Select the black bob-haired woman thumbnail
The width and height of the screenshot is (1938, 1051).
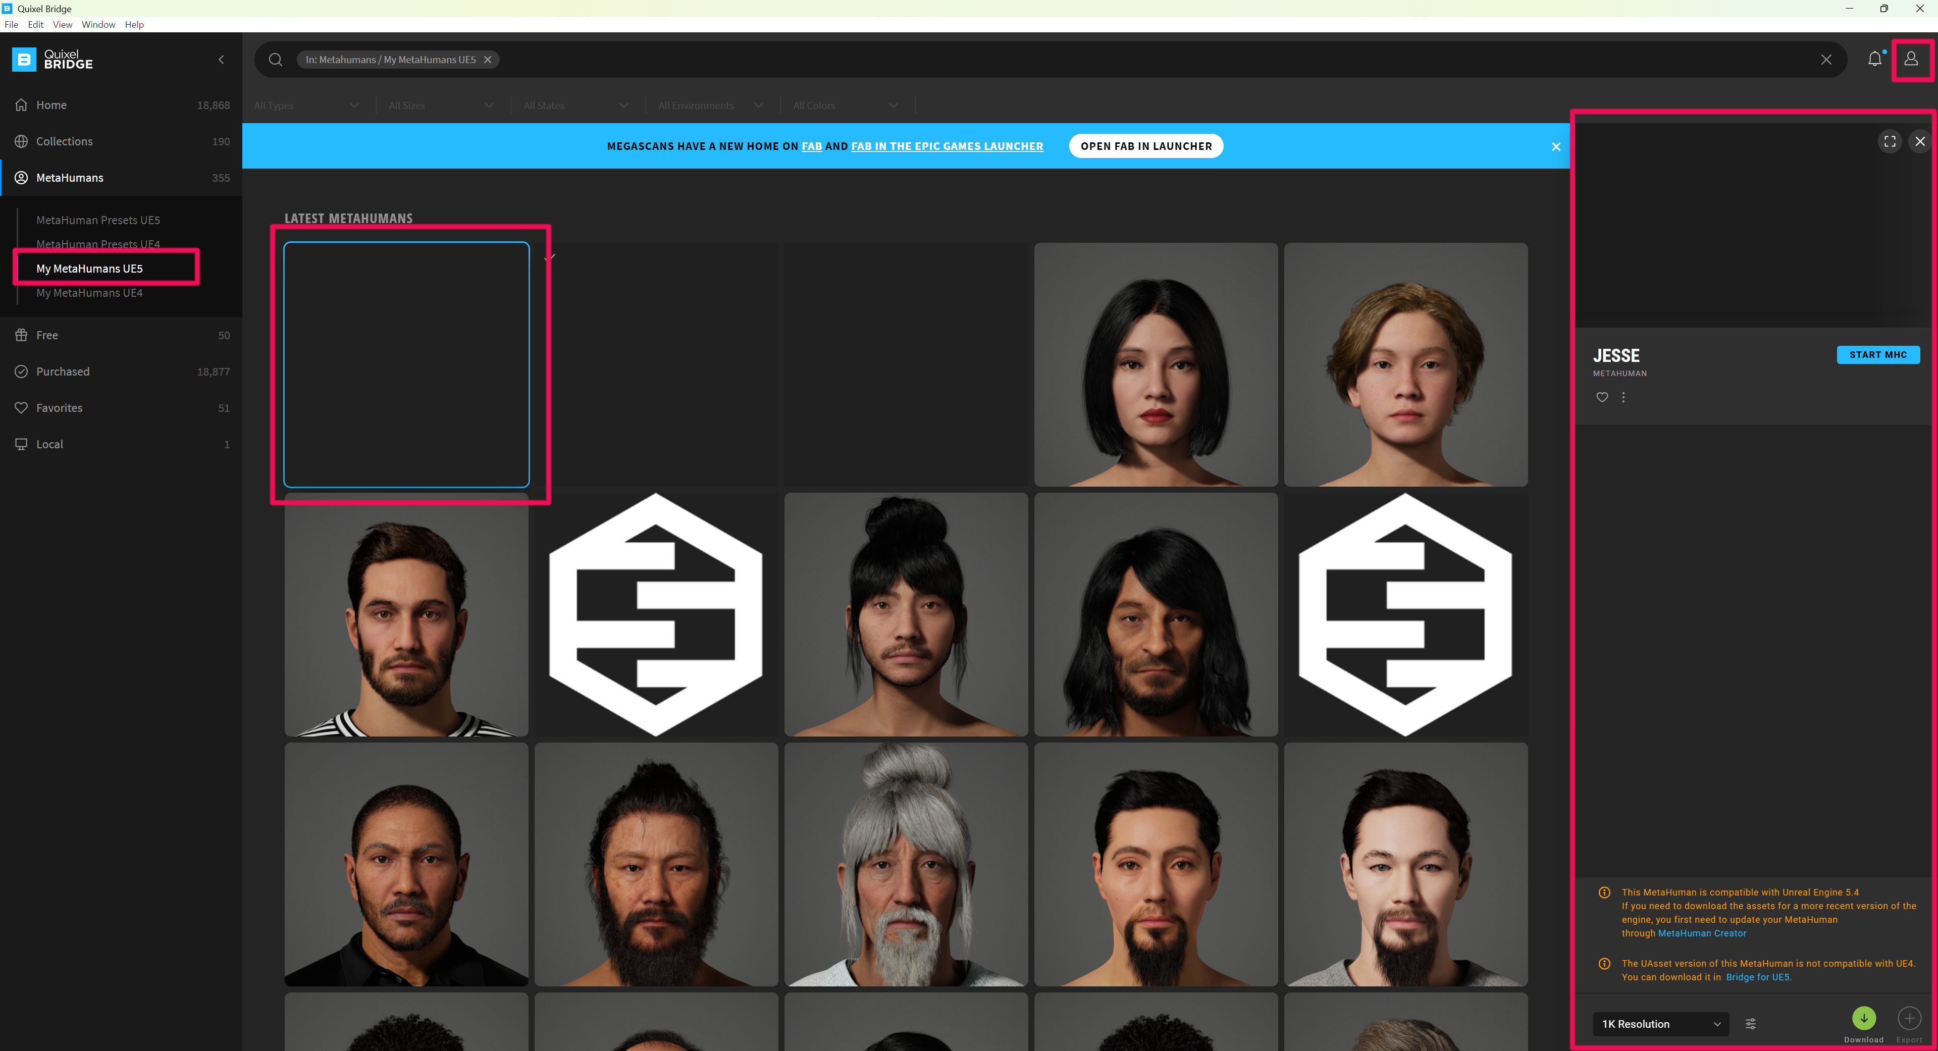click(1156, 365)
